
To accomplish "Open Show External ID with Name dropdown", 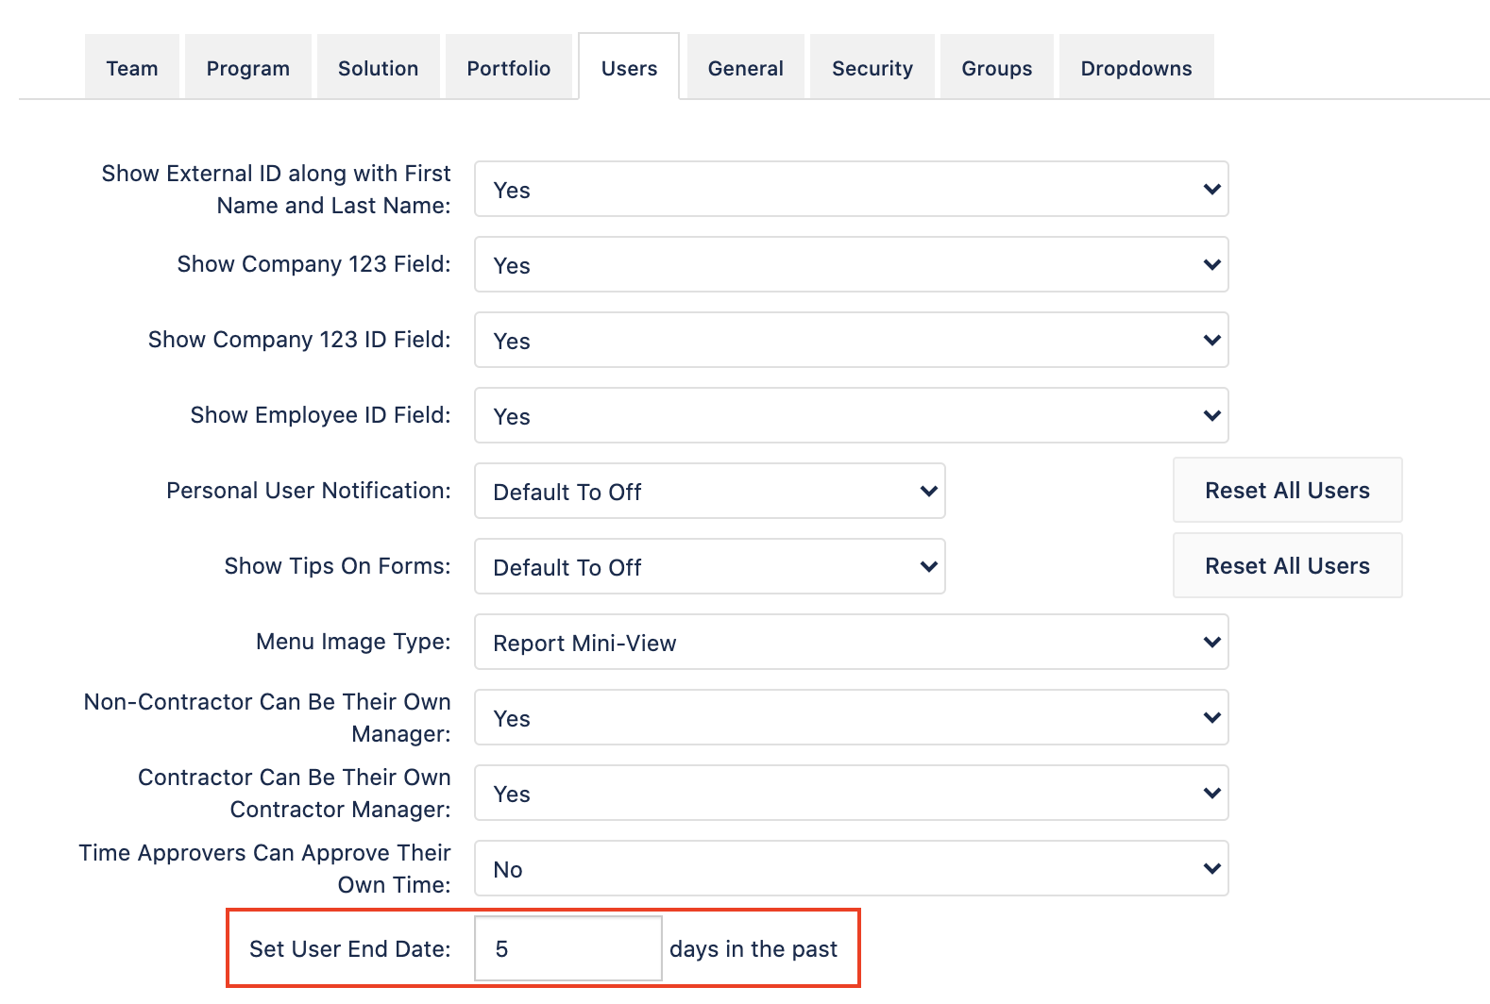I will [x=852, y=189].
